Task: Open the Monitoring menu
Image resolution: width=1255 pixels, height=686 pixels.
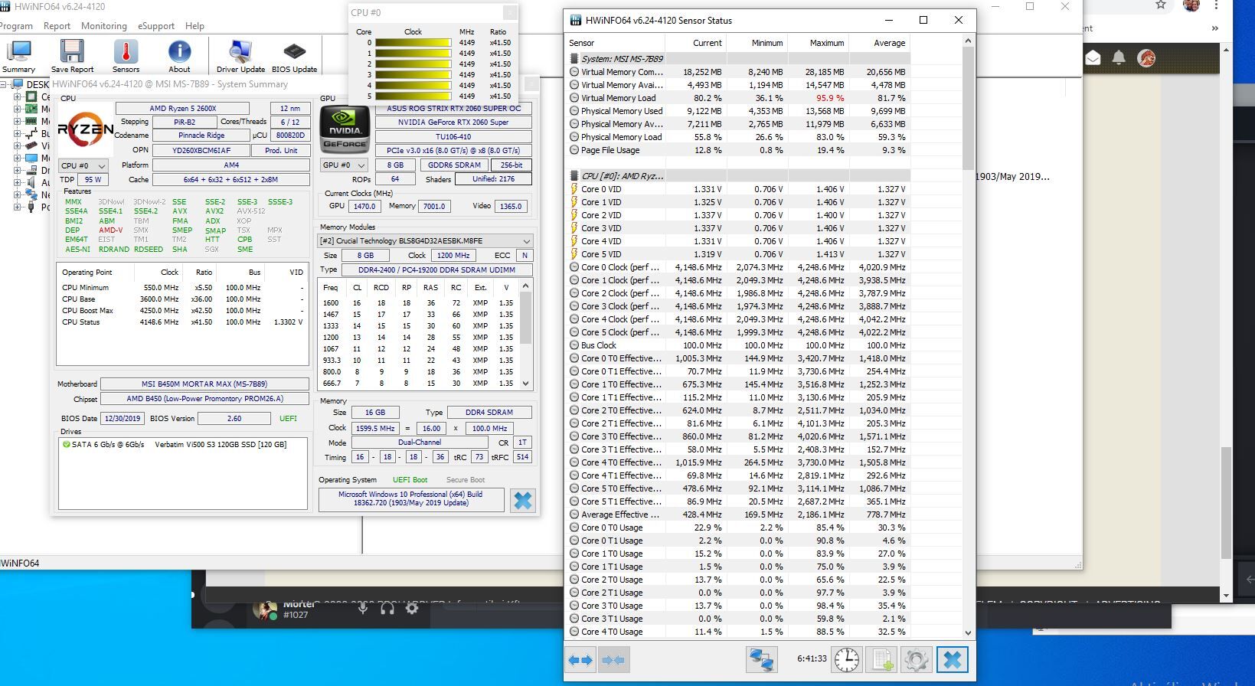Action: coord(104,26)
